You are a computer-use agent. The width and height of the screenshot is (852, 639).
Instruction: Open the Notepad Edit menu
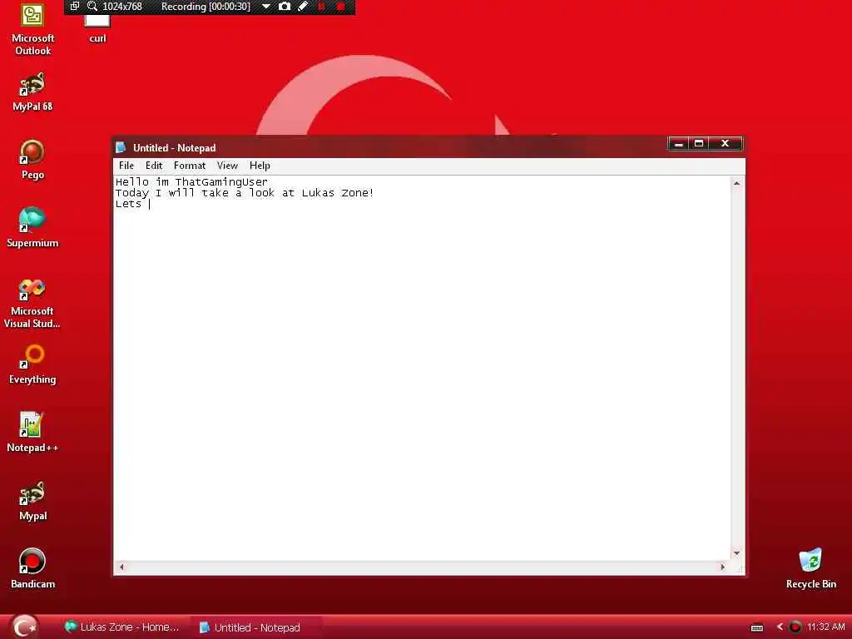pos(154,166)
